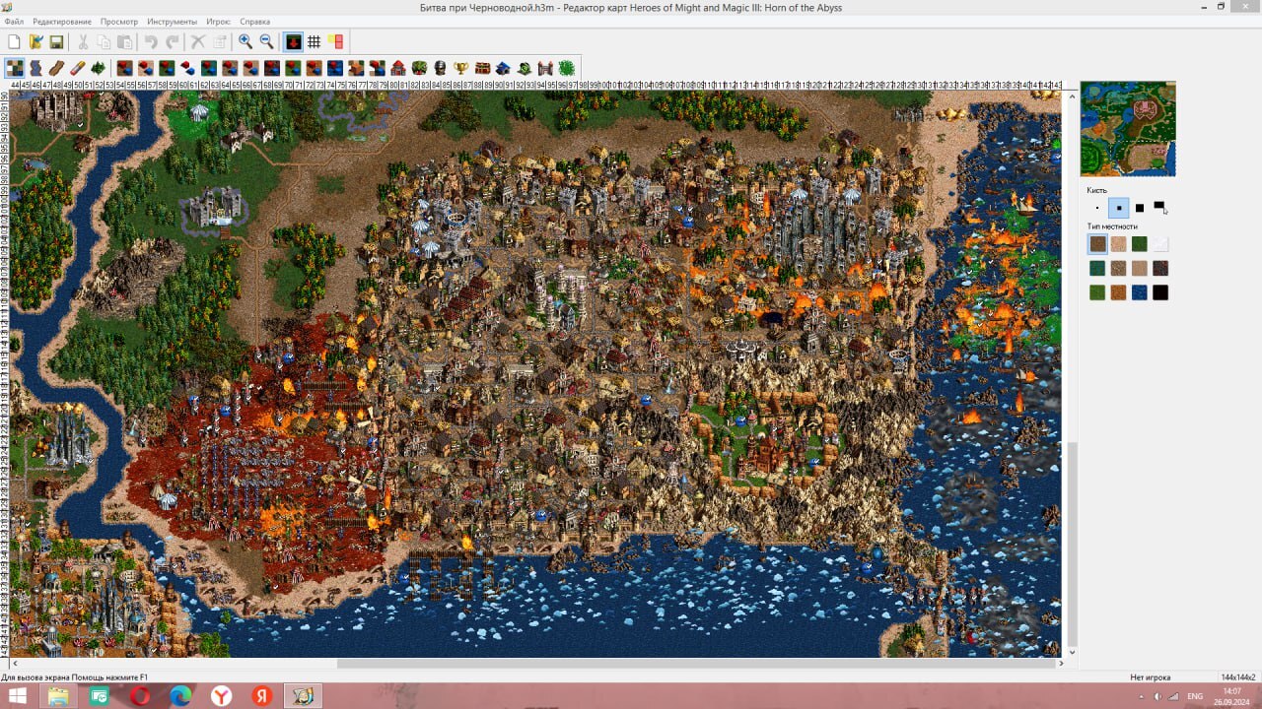Viewport: 1262px width, 709px height.
Task: Choose the highlighted medium-small brush size
Action: point(1119,208)
